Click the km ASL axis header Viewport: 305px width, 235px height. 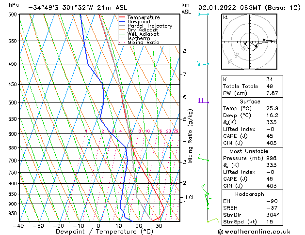pyautogui.click(x=186, y=8)
